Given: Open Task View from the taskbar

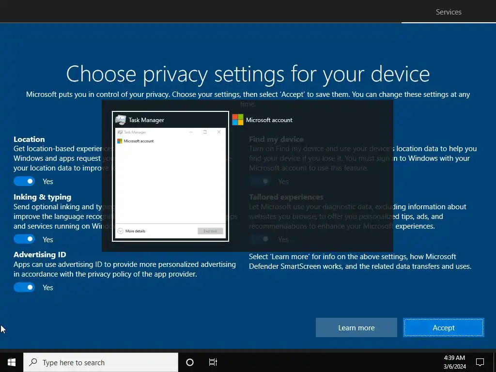Looking at the screenshot, I should coord(213,362).
